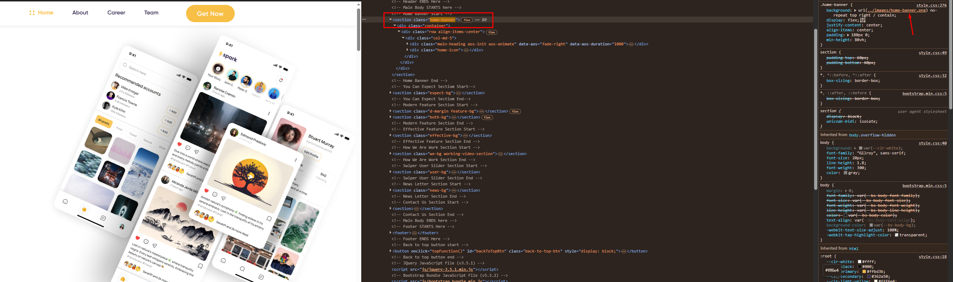This screenshot has height=282, width=953.
Task: Click ellipsis in expect-bg section node
Action: [x=459, y=93]
